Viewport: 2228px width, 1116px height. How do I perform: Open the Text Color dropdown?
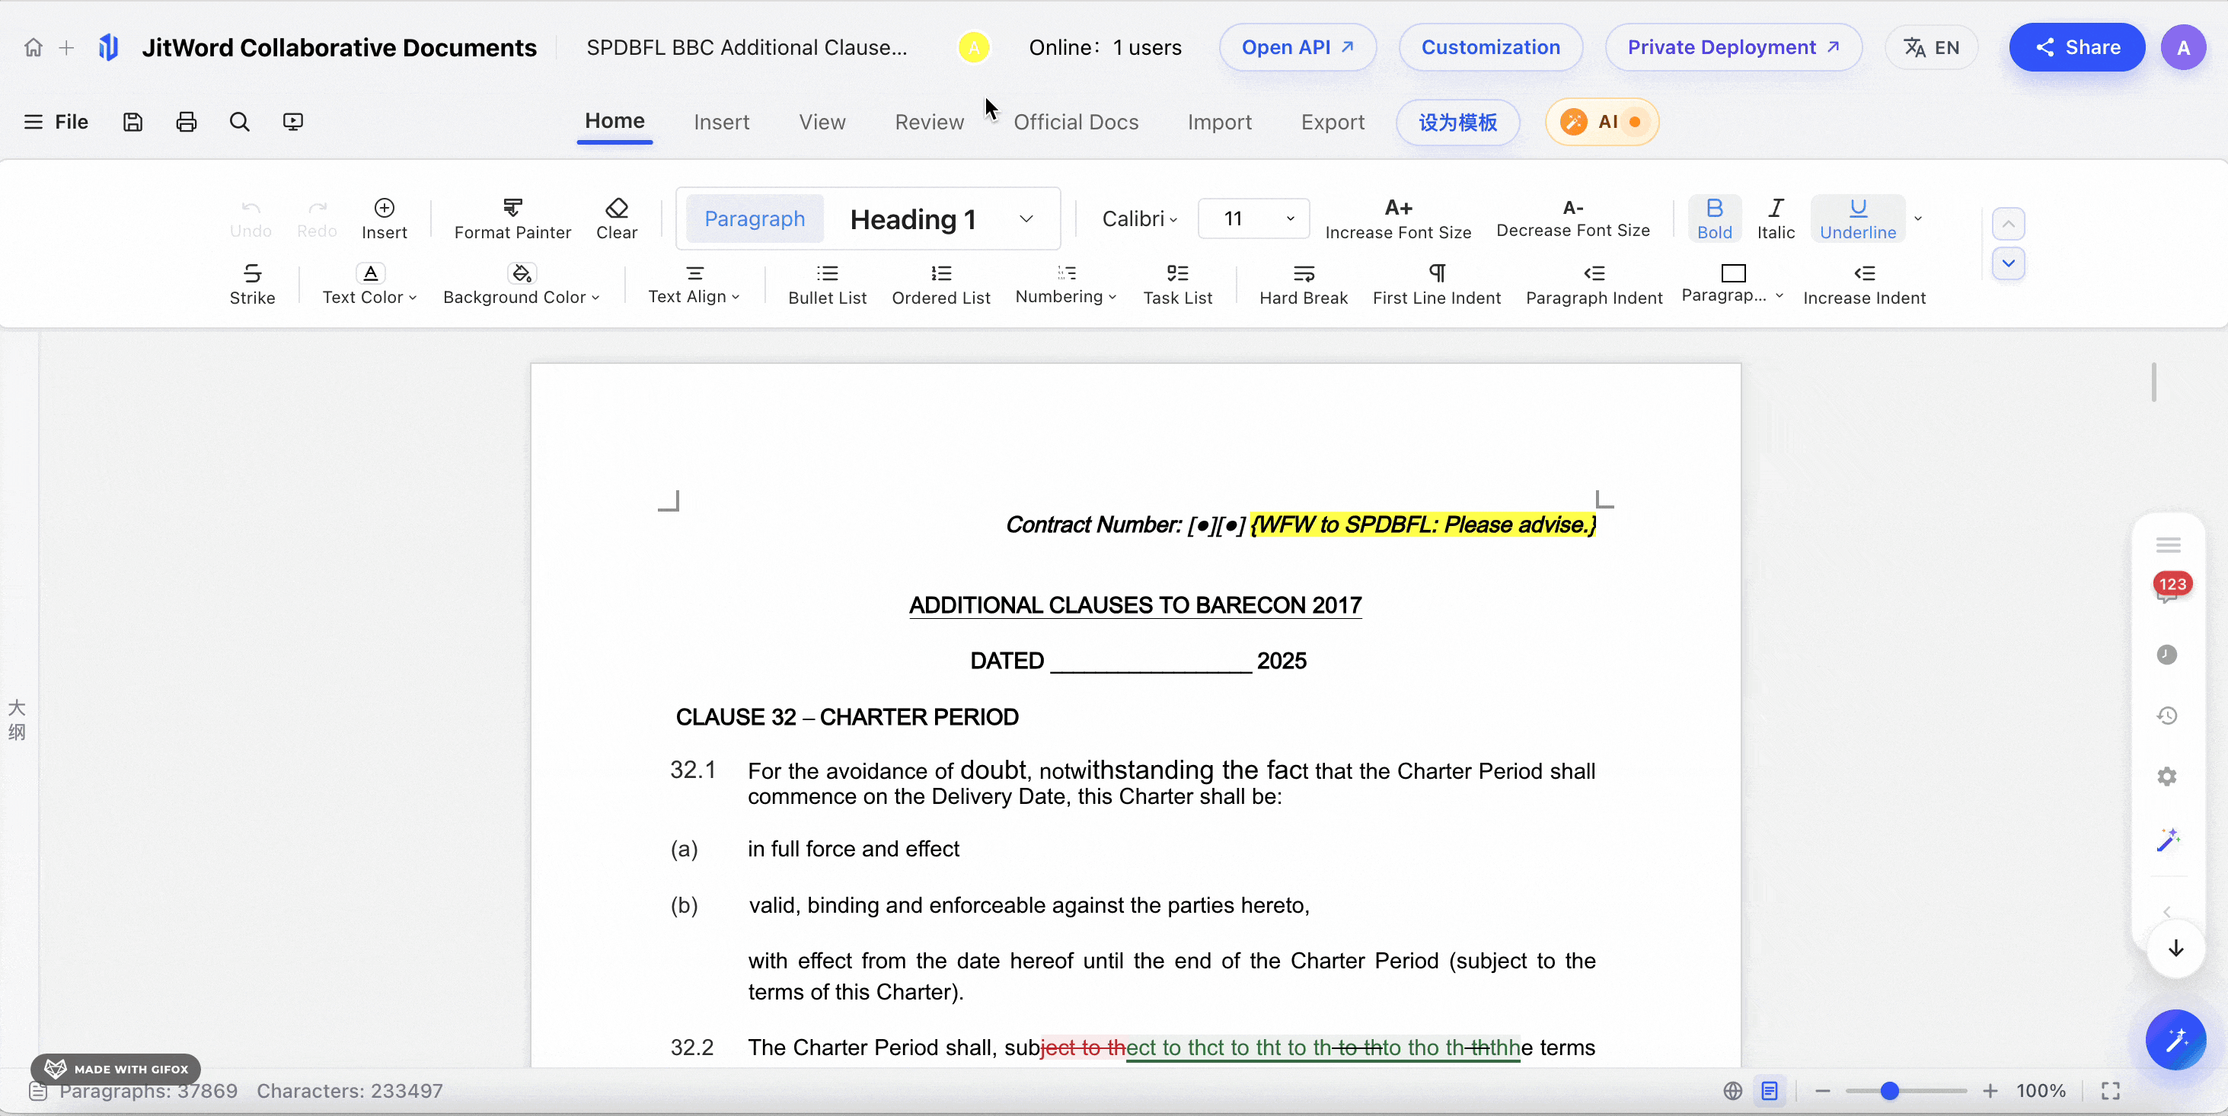coord(369,285)
